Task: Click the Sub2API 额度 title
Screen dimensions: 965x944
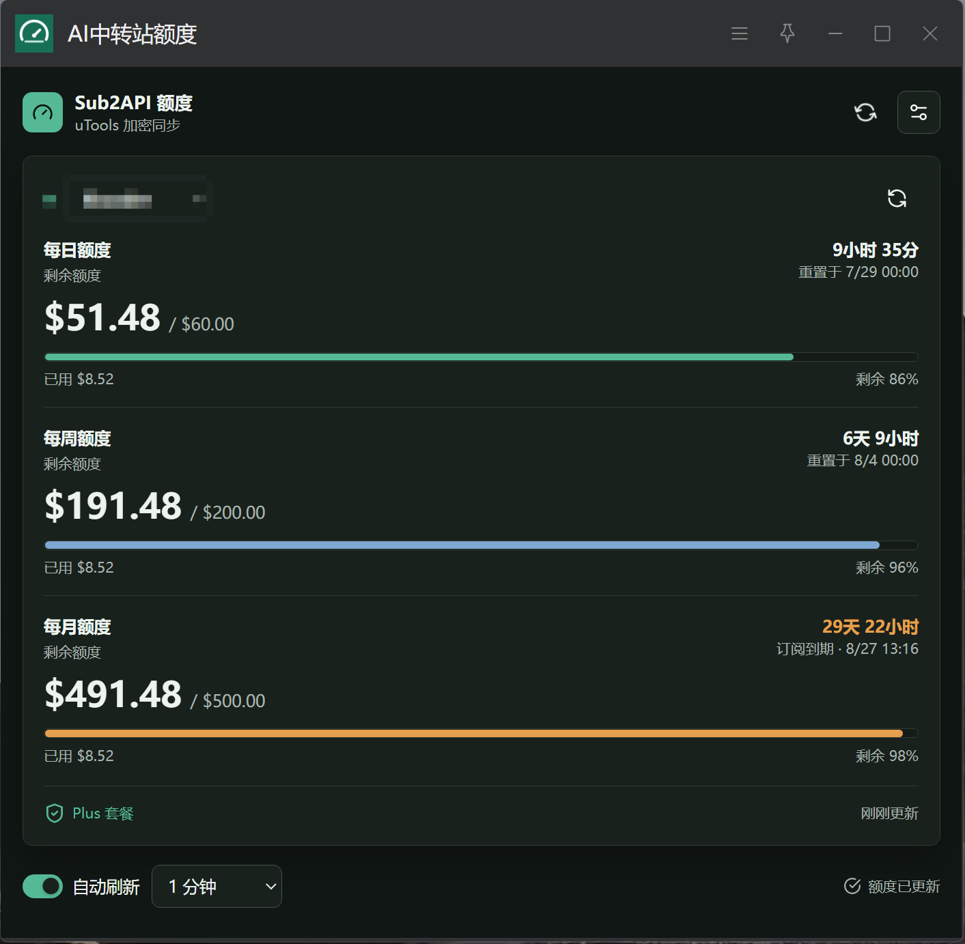Action: 134,103
